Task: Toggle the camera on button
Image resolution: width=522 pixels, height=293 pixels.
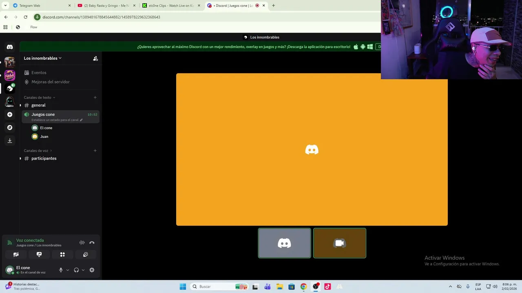Action: (16, 254)
